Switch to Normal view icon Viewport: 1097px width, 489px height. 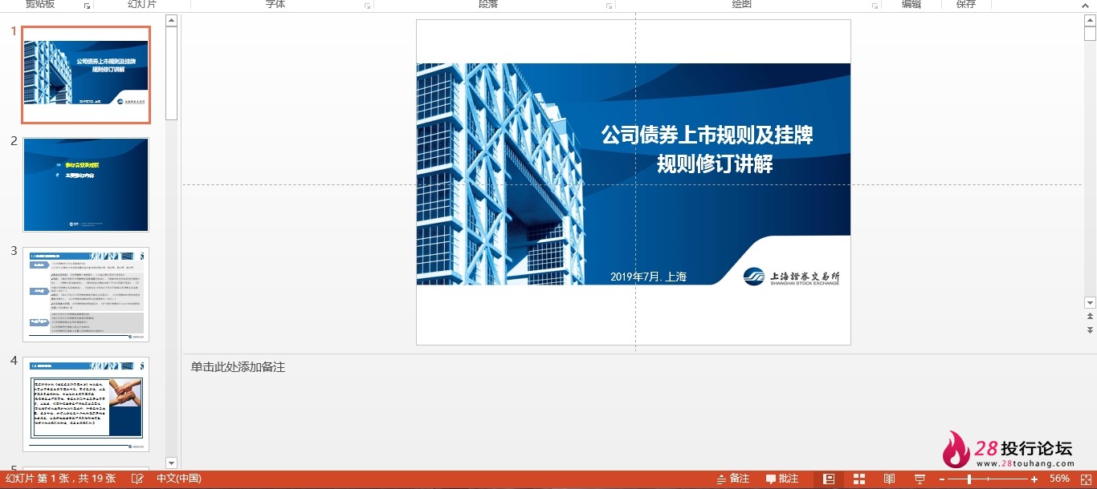(x=829, y=479)
